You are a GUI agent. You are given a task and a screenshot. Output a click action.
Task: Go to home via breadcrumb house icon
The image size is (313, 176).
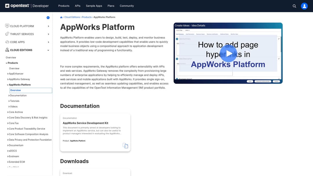(x=61, y=17)
